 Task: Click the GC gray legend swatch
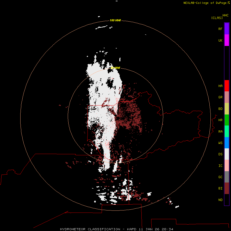coord(227,177)
